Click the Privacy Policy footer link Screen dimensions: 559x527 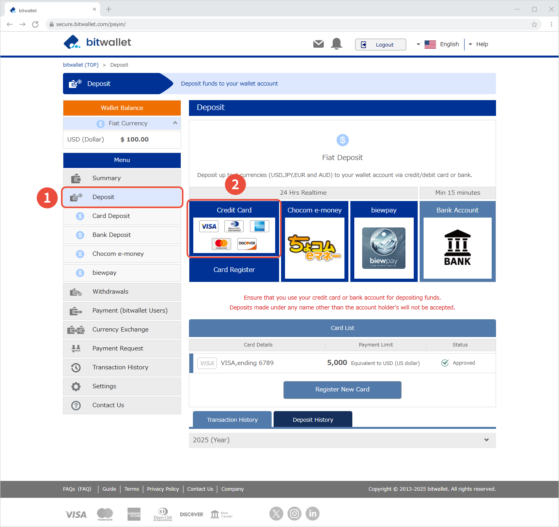(163, 489)
